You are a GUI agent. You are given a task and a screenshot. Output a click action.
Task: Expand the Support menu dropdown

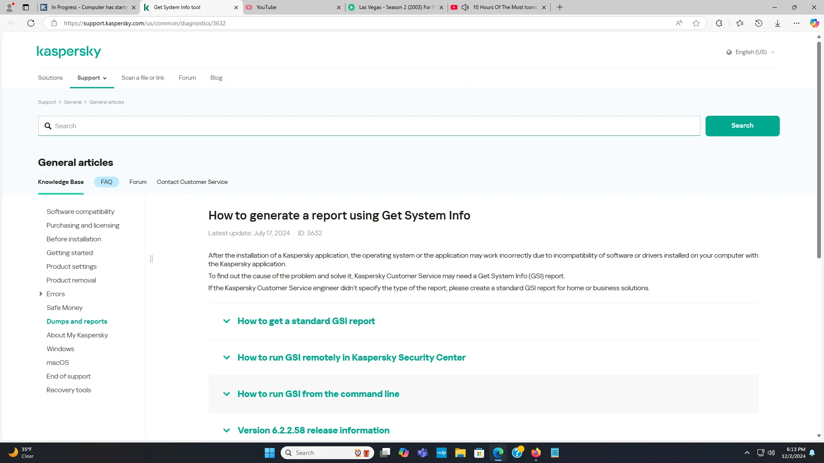[92, 78]
